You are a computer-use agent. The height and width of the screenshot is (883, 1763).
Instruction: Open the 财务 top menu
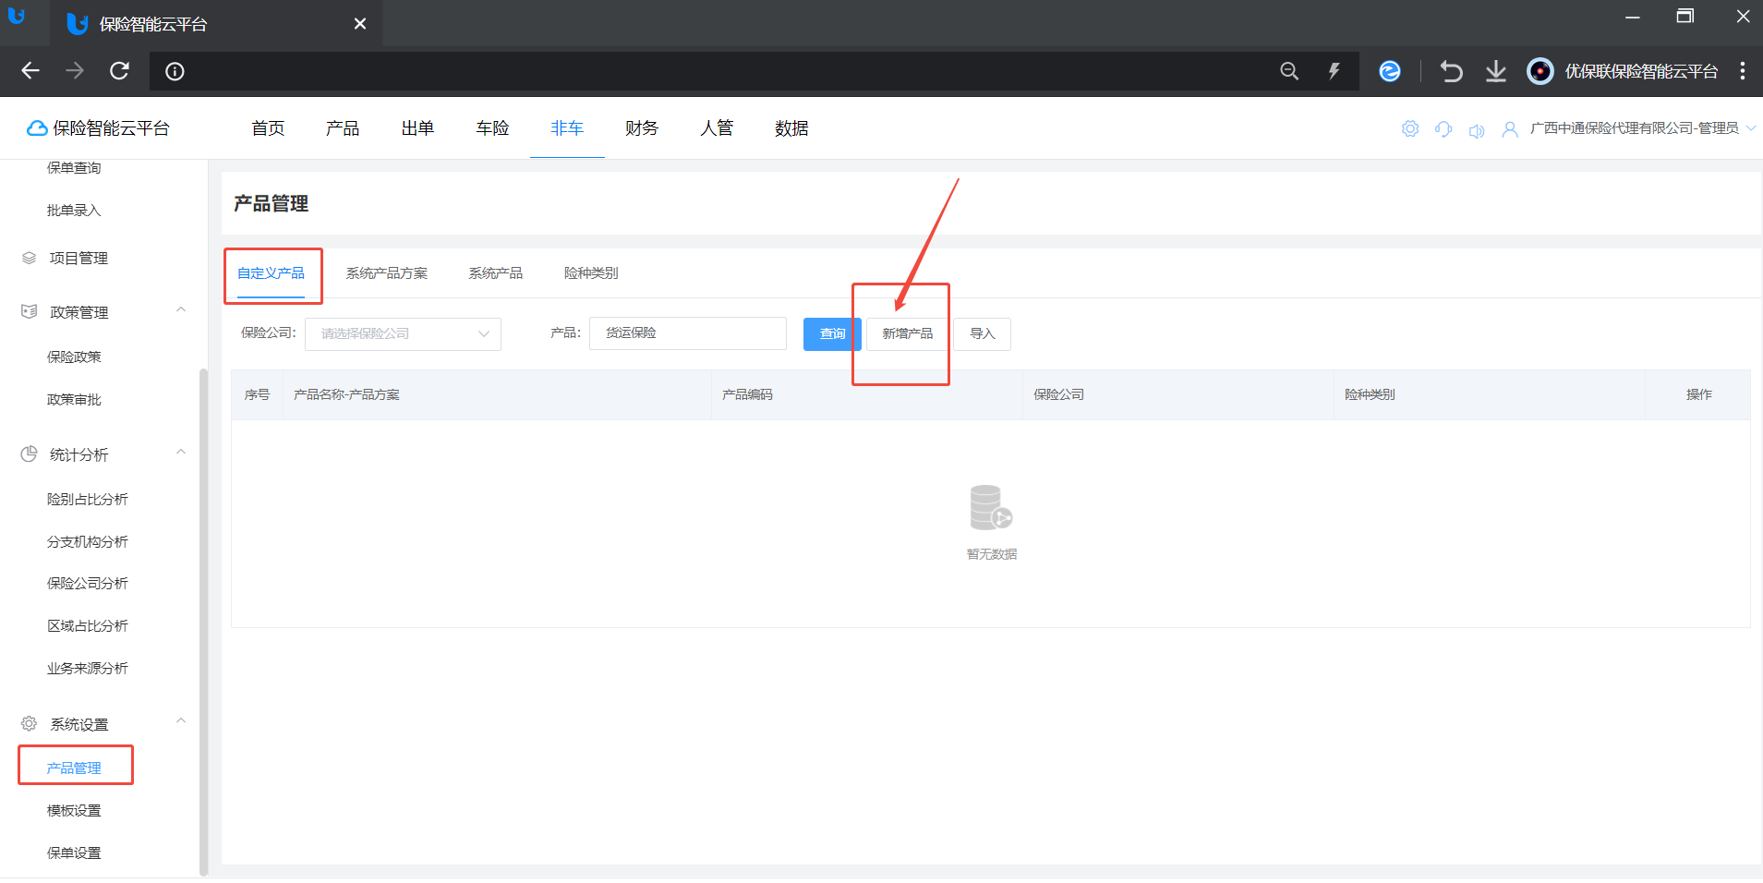click(x=642, y=128)
